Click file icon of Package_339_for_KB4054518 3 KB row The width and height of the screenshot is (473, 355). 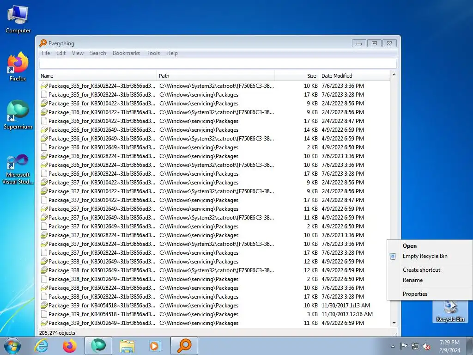click(x=44, y=314)
